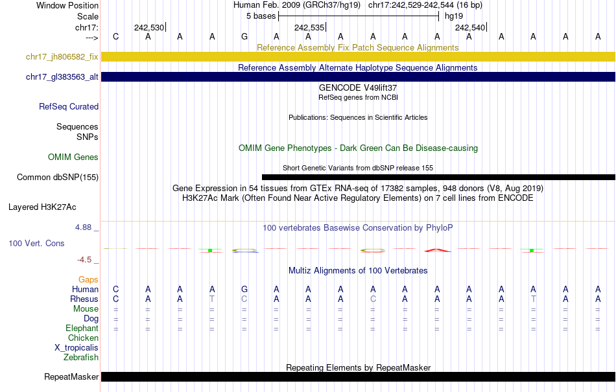Viewport: 616px width, 392px height.
Task: Click the 'Gaps' row label
Action: (88, 279)
